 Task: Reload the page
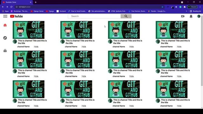[x=11, y=7]
